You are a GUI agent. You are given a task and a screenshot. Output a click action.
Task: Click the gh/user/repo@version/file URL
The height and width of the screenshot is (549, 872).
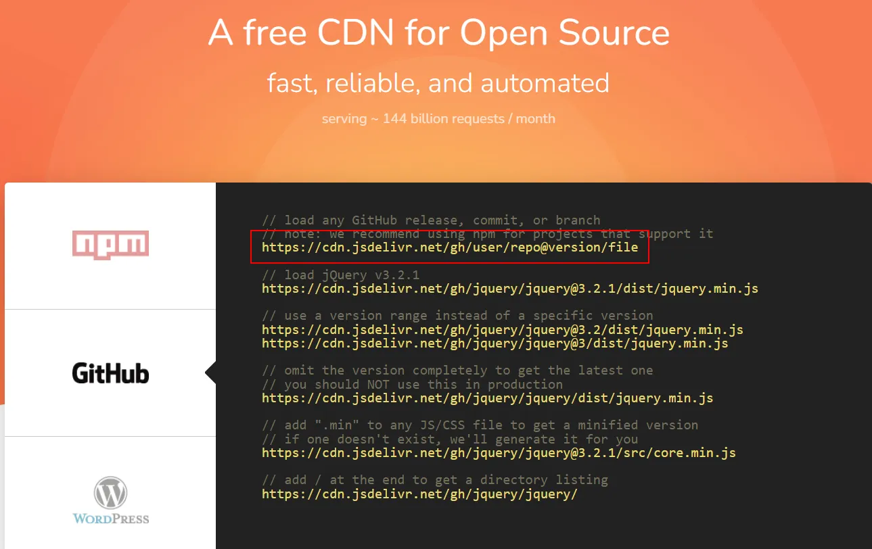[450, 247]
